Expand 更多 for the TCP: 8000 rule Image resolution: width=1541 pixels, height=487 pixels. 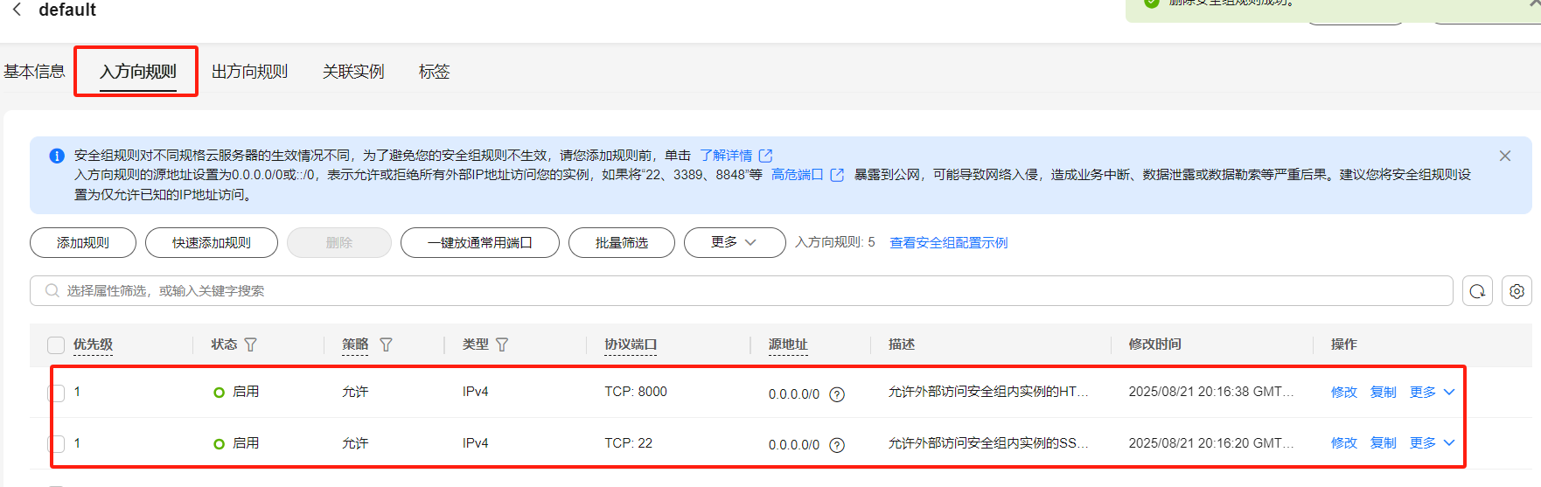pyautogui.click(x=1432, y=393)
